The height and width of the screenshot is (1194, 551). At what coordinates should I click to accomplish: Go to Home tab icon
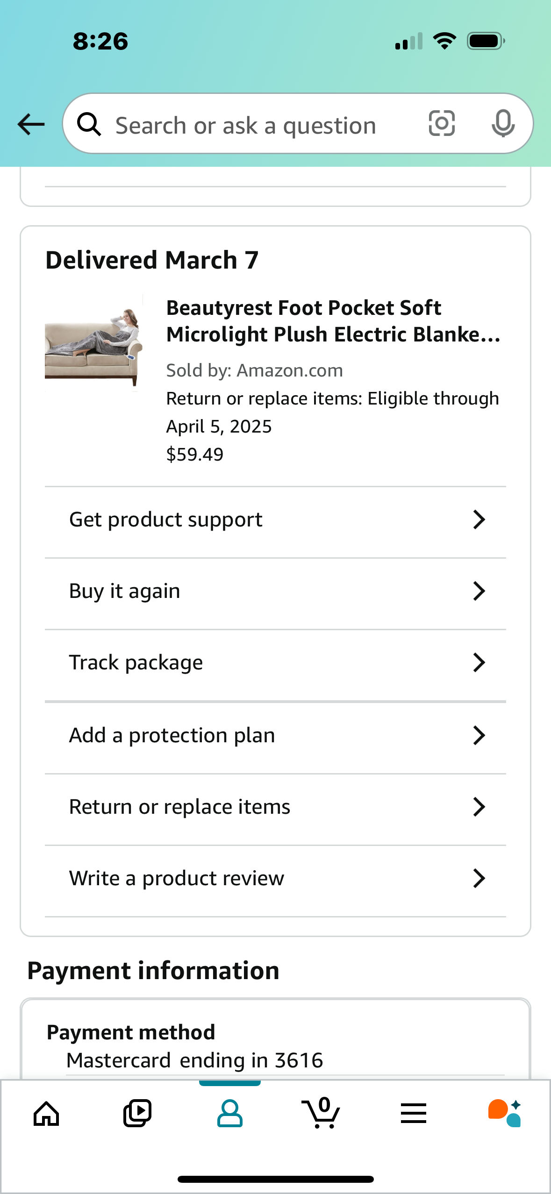pos(46,1114)
